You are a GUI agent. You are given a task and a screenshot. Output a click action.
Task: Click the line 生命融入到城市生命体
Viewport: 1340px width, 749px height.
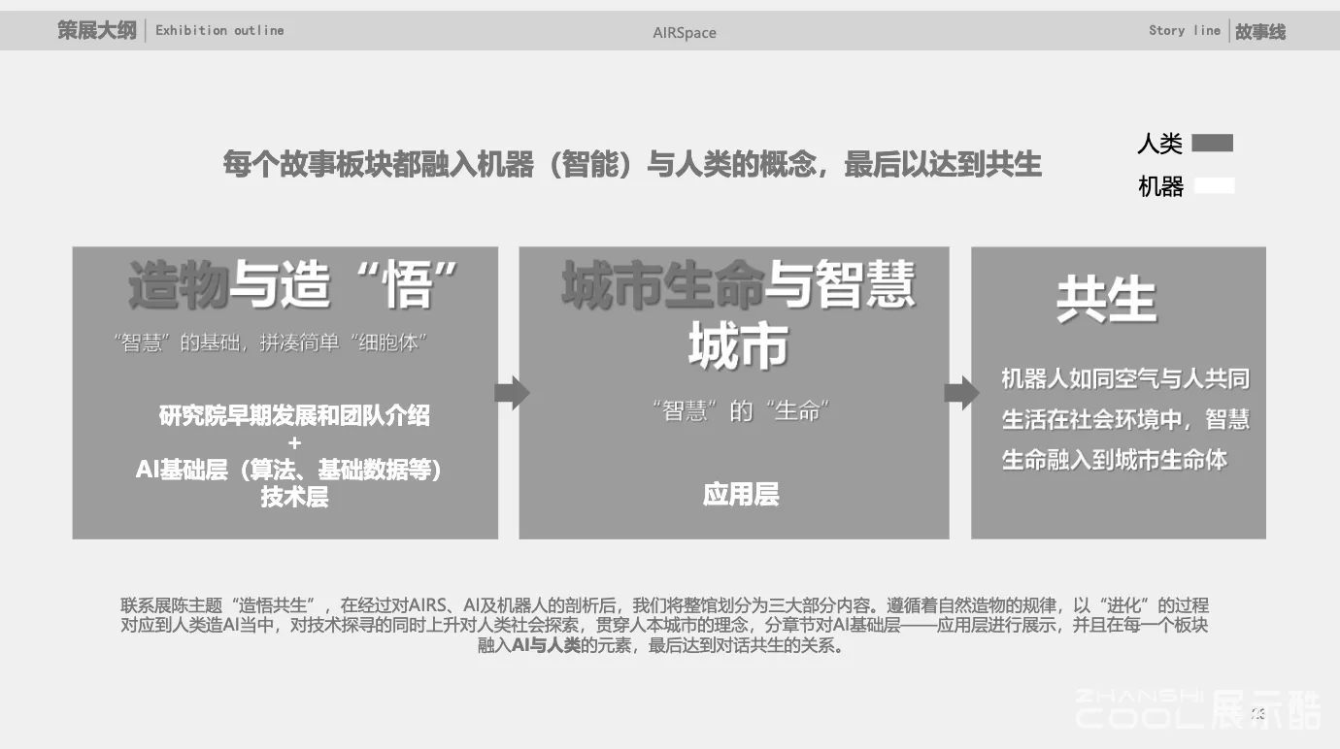coord(1115,459)
